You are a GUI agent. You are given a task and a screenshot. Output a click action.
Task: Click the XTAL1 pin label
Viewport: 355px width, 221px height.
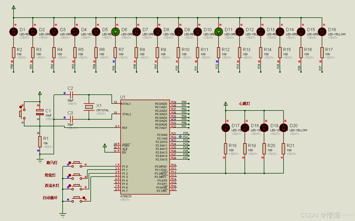tap(127, 104)
